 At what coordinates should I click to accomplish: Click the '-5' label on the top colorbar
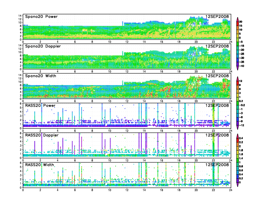pyautogui.click(x=241, y=42)
